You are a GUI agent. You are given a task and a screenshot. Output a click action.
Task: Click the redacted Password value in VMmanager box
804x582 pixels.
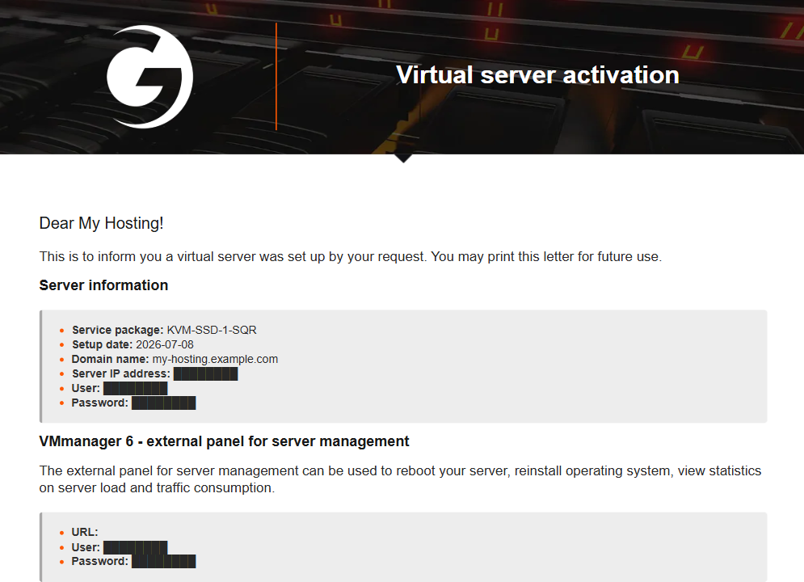(x=163, y=562)
